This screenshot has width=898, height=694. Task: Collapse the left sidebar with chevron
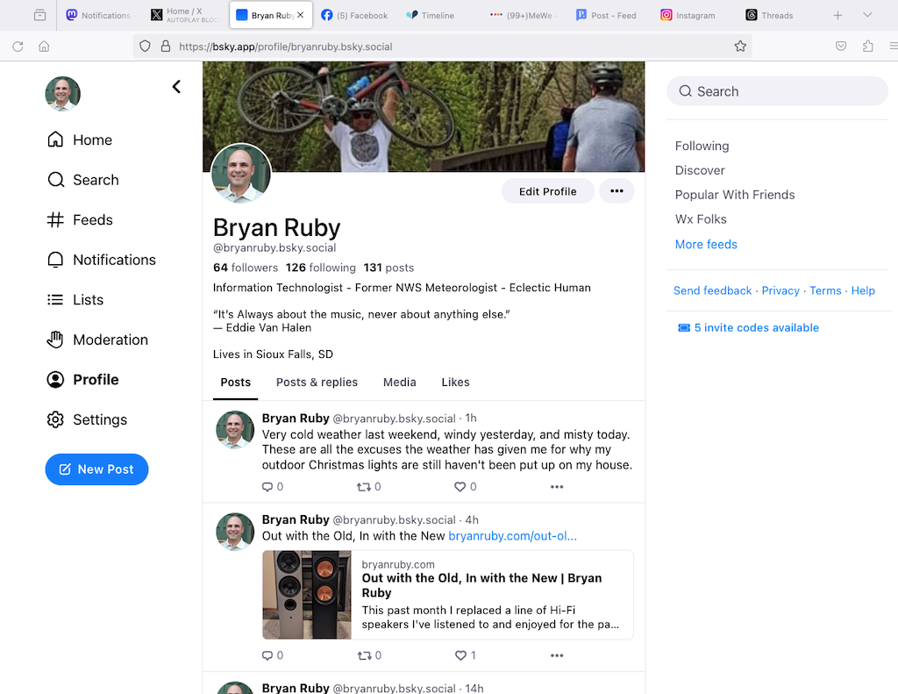176,86
